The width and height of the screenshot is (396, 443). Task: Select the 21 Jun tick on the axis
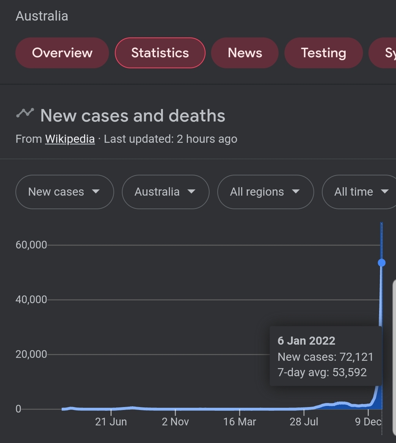point(111,422)
